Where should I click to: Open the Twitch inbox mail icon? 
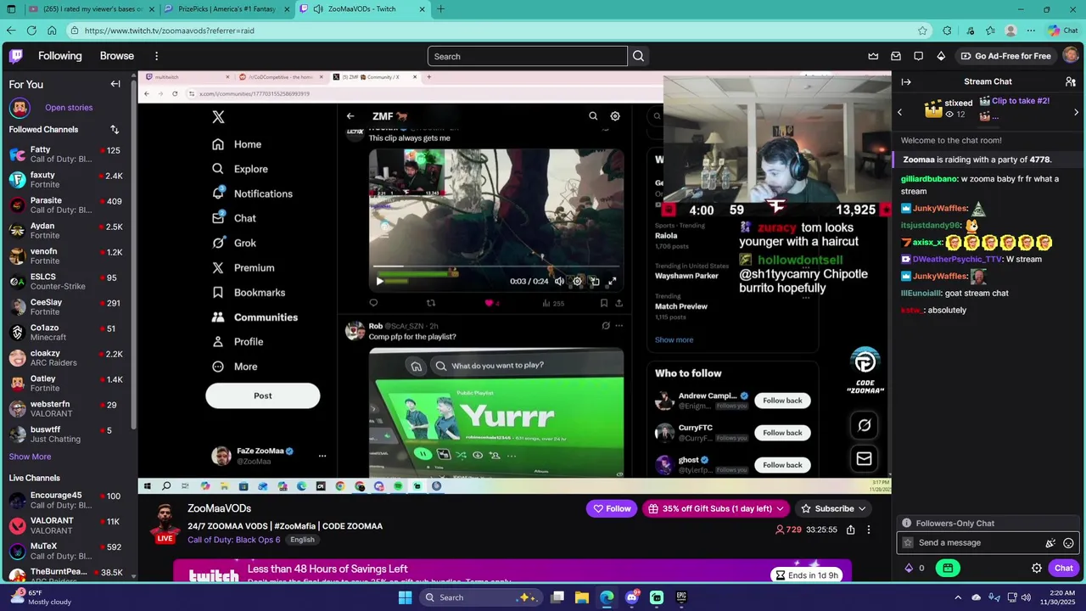(x=896, y=56)
